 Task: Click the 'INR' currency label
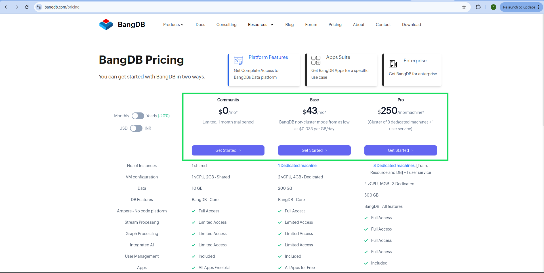[148, 128]
